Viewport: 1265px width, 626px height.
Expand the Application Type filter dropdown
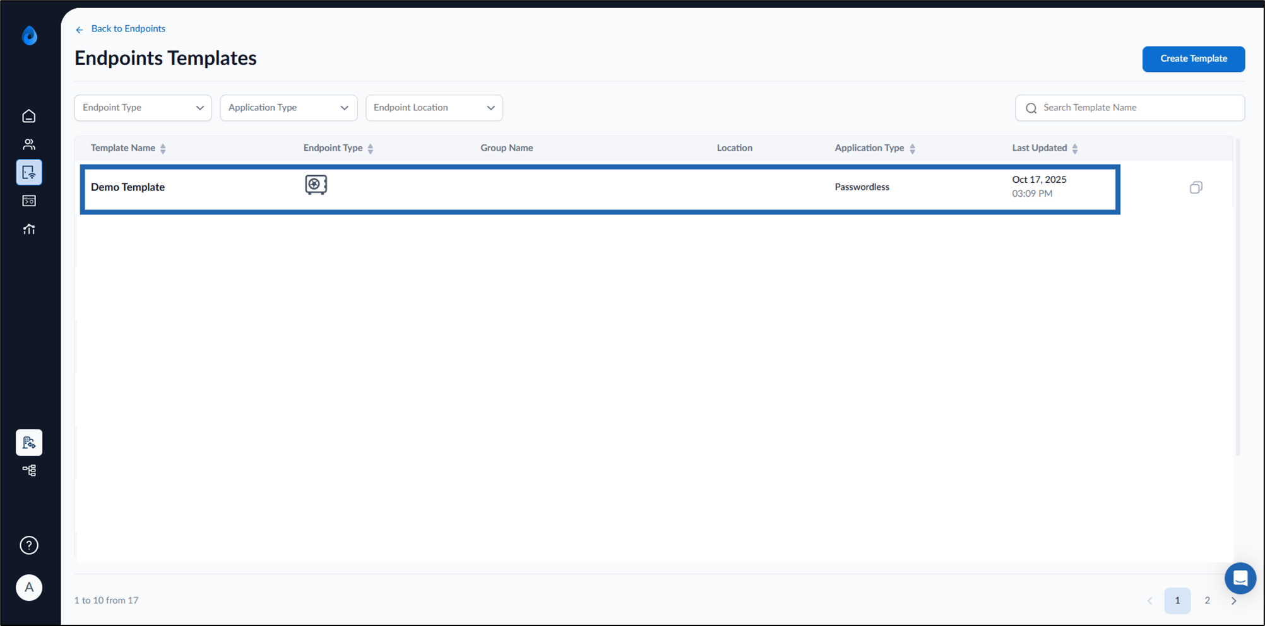[288, 108]
